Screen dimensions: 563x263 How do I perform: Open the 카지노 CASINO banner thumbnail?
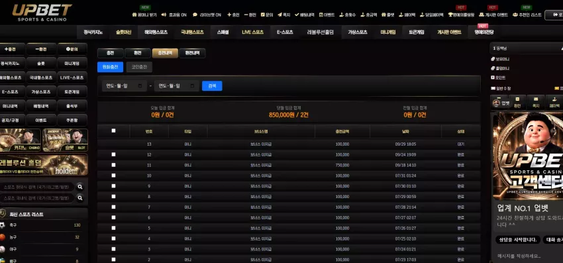[21, 140]
